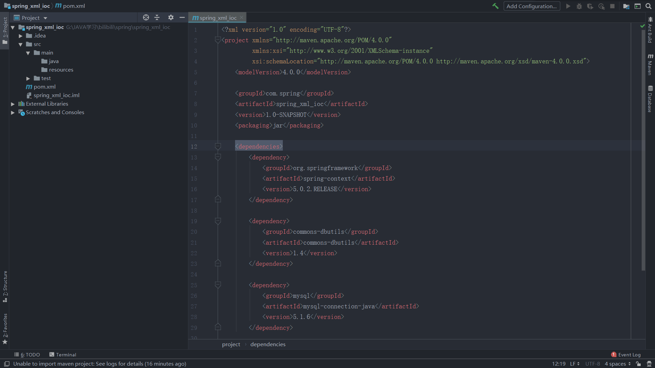Screen dimensions: 655x368
Task: Hide the Project panel with minus icon
Action: (x=182, y=18)
